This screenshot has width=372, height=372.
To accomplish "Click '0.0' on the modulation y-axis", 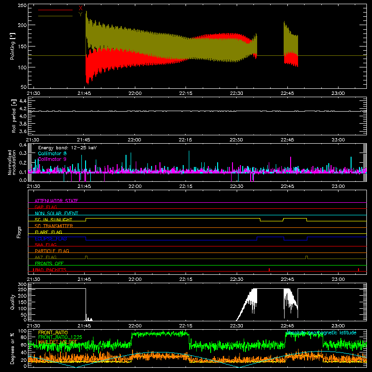I will point(23,180).
